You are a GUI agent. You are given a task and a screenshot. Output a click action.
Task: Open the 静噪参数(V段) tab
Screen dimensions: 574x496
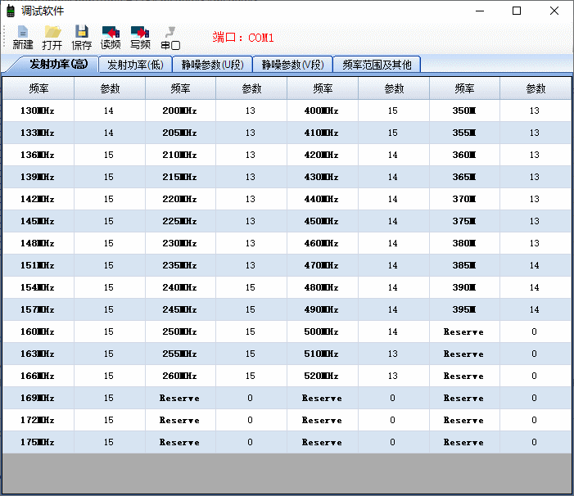click(292, 65)
